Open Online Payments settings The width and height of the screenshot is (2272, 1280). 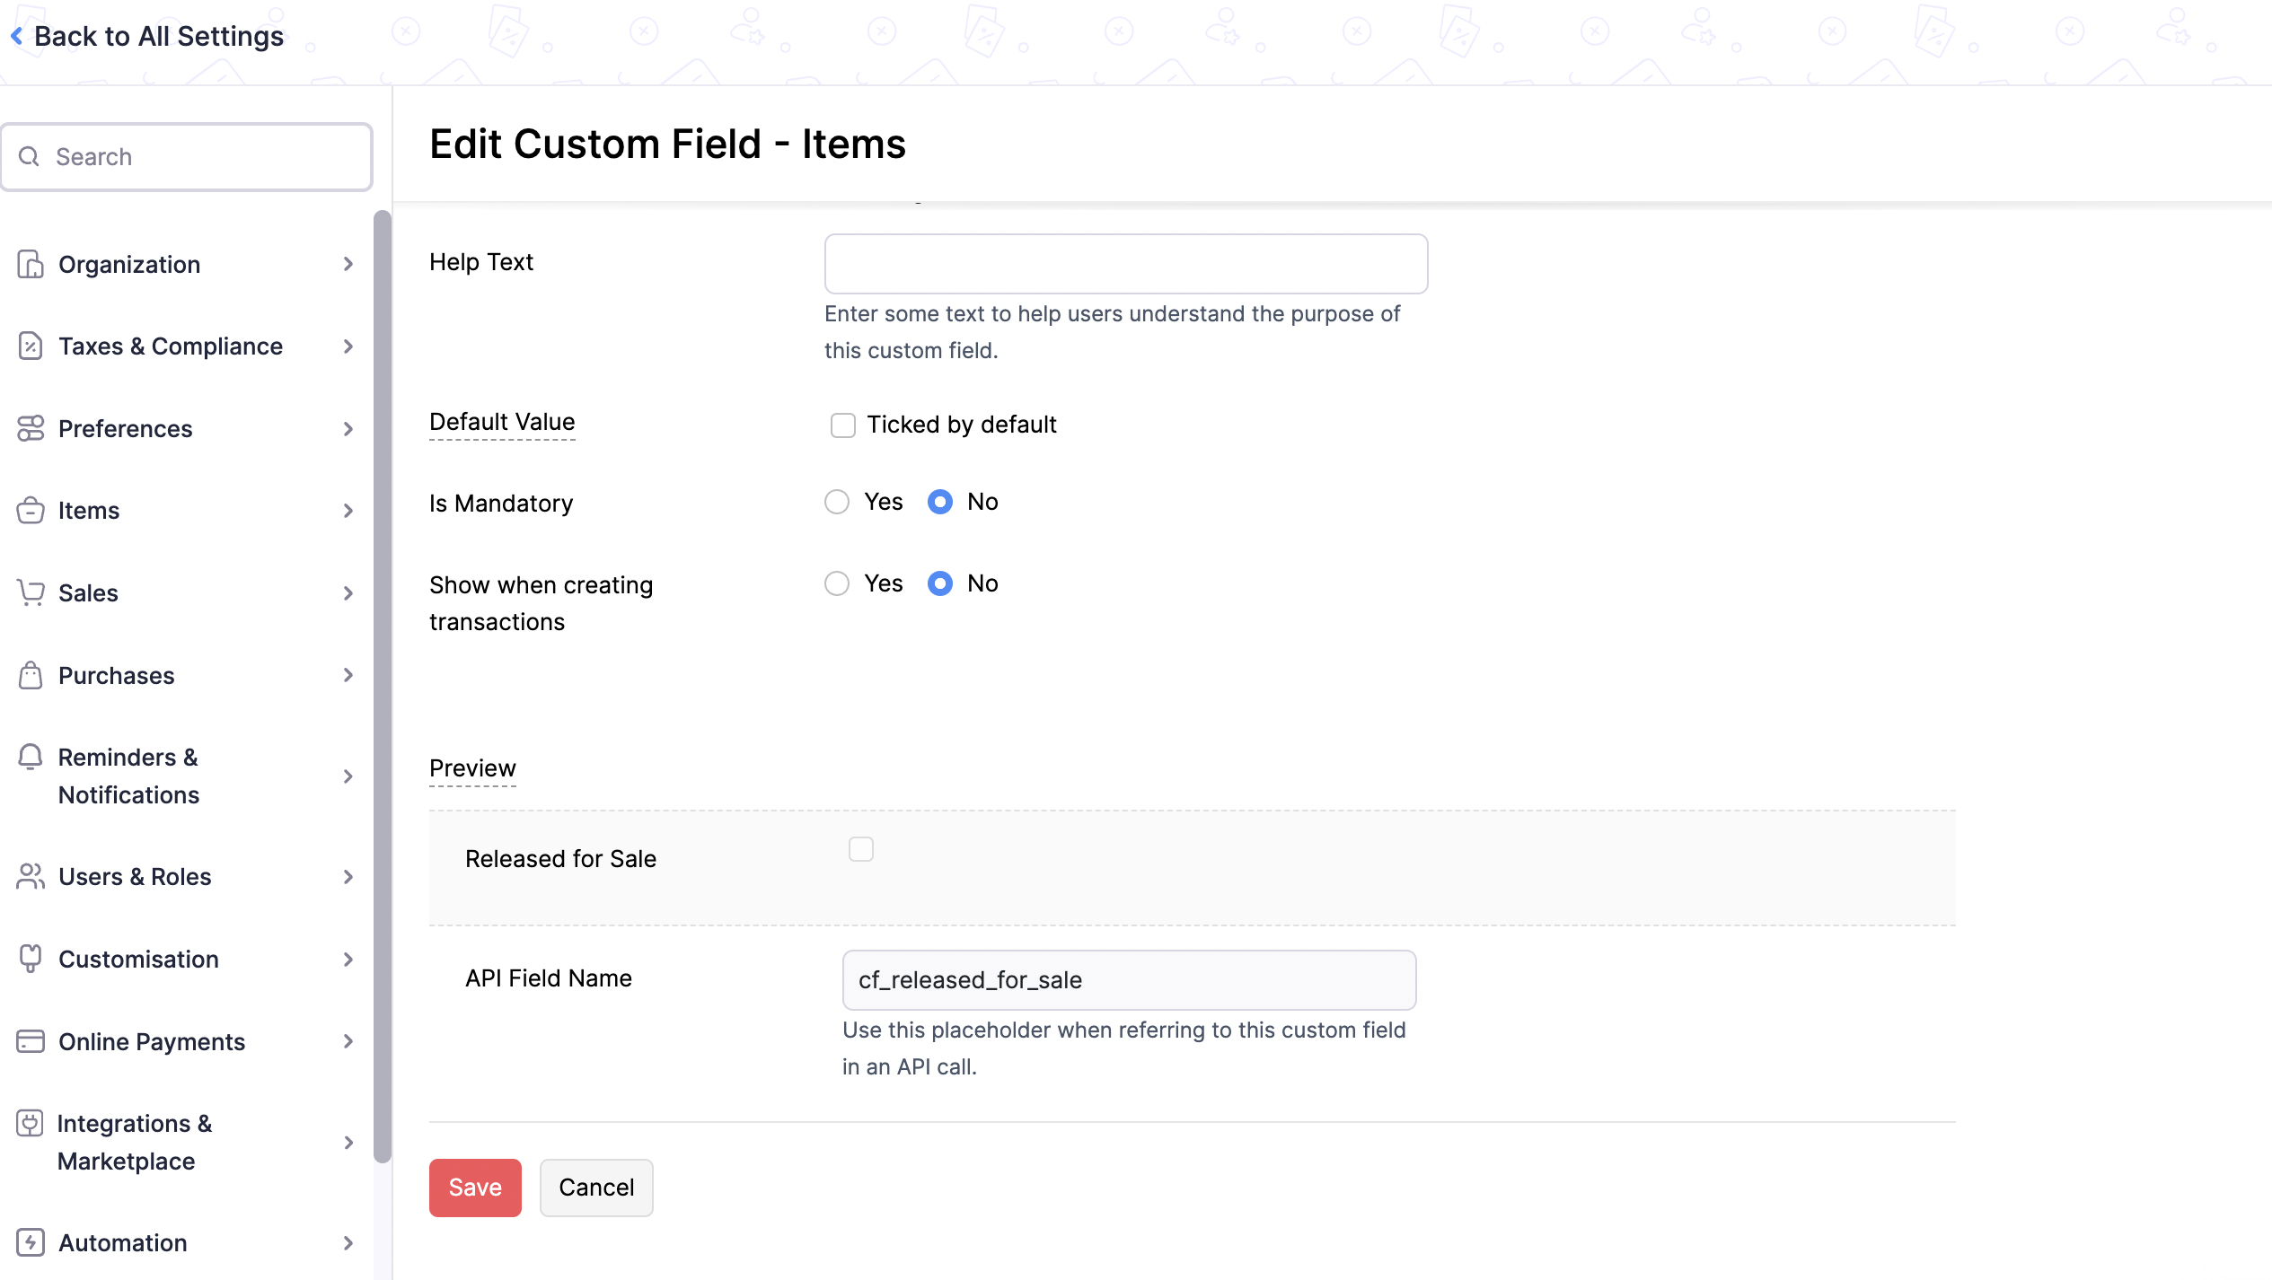click(x=186, y=1041)
